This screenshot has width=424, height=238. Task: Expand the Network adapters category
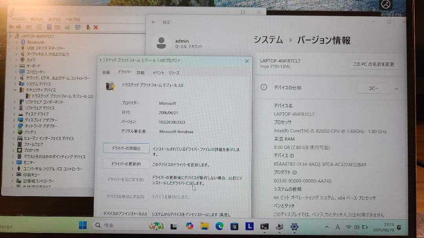click(x=13, y=126)
